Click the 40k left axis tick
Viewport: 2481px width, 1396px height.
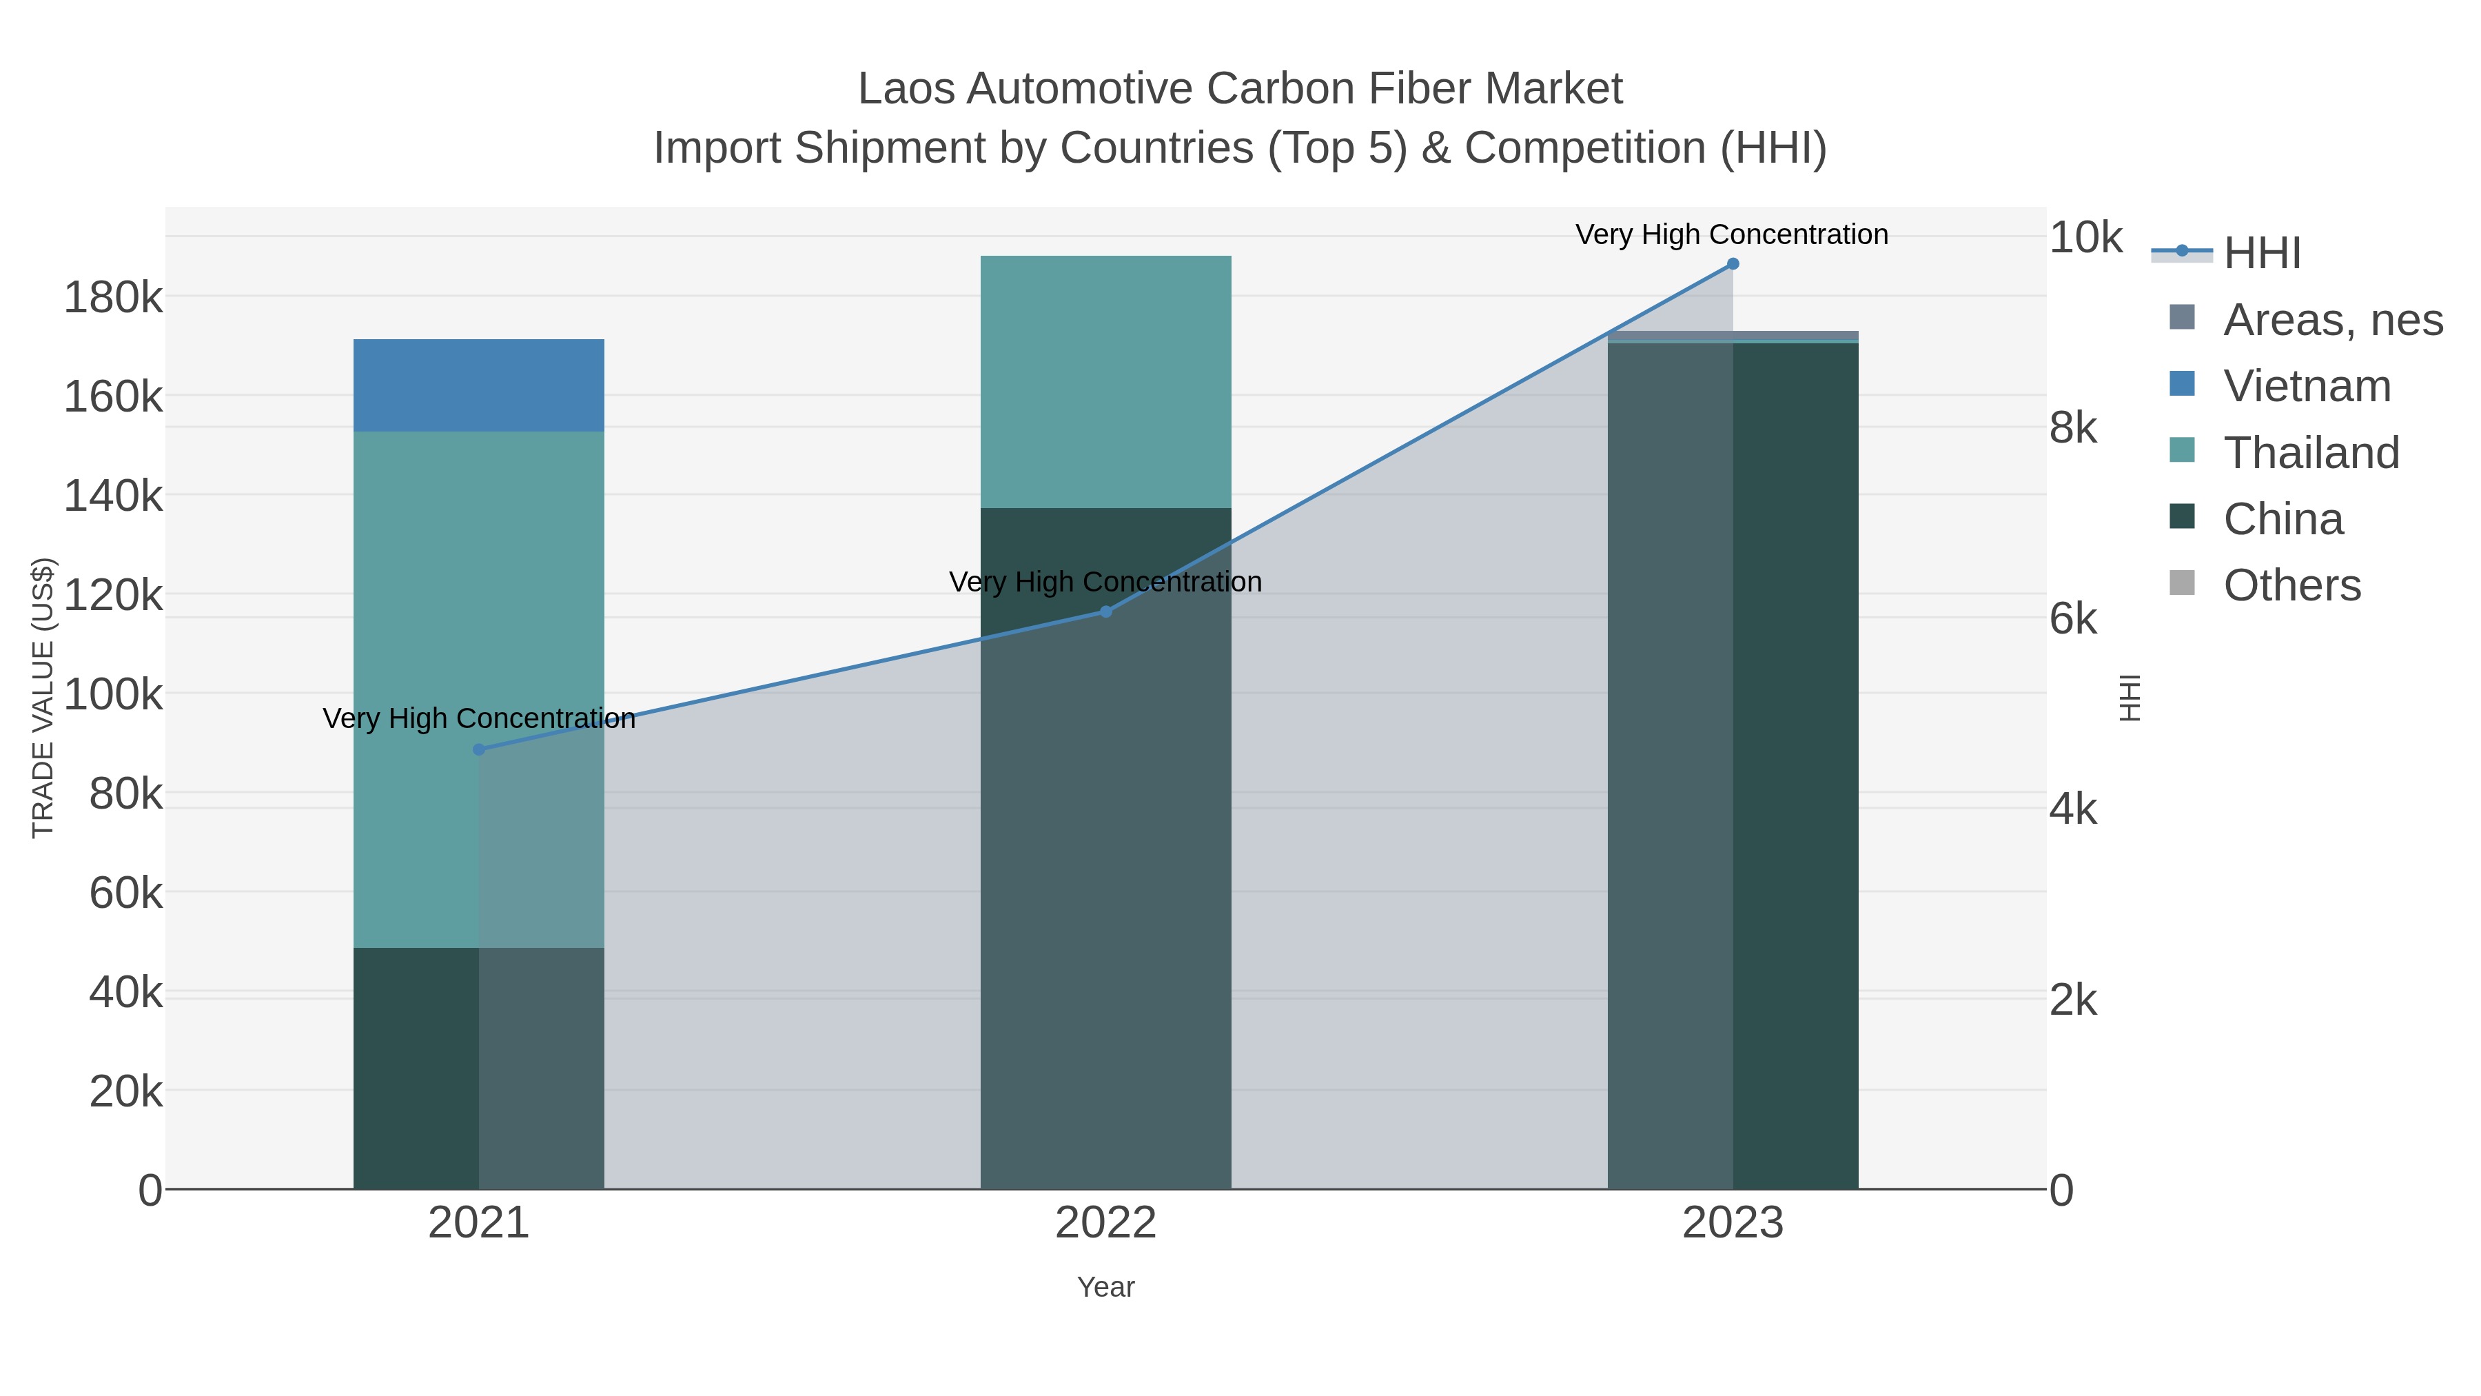[125, 992]
